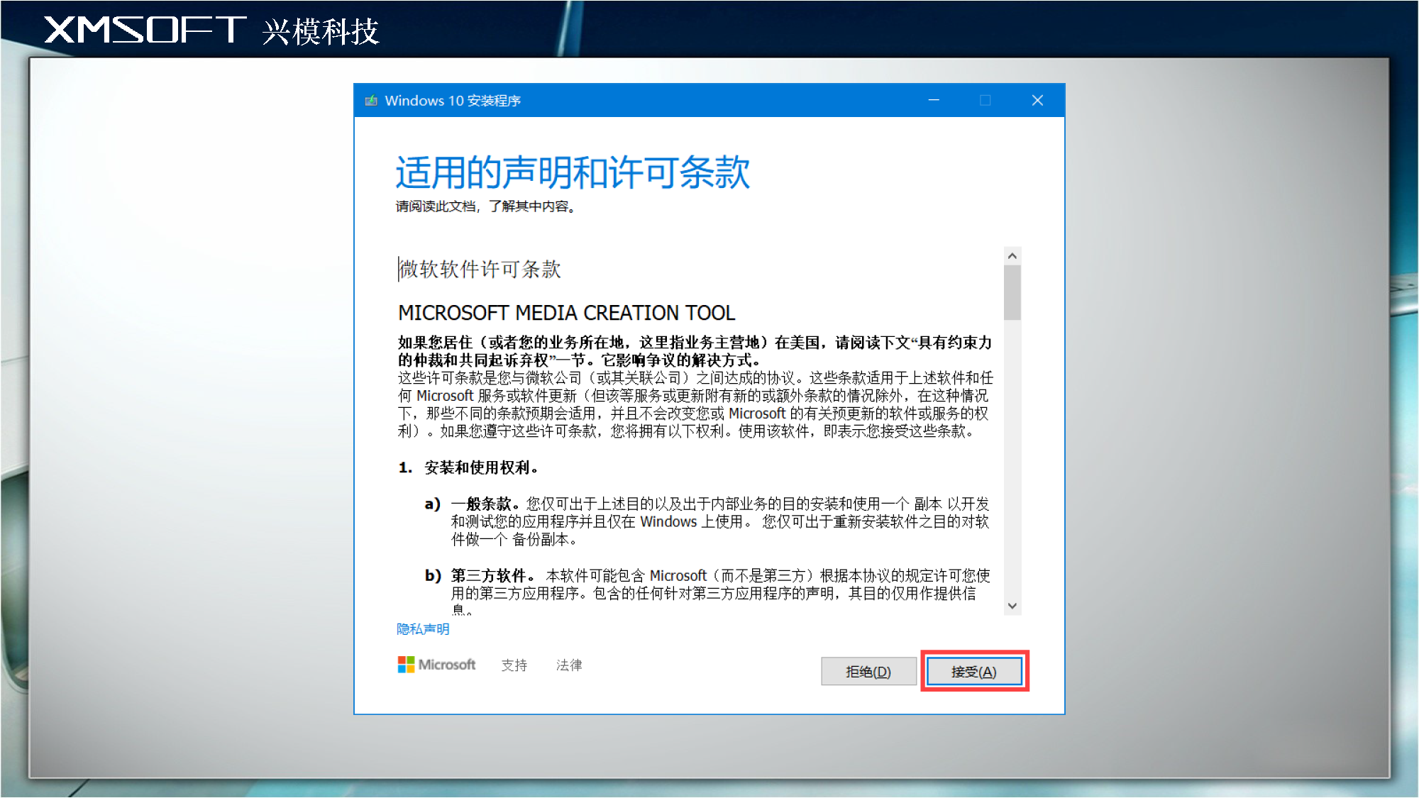Open the 法律 legal link

click(569, 665)
